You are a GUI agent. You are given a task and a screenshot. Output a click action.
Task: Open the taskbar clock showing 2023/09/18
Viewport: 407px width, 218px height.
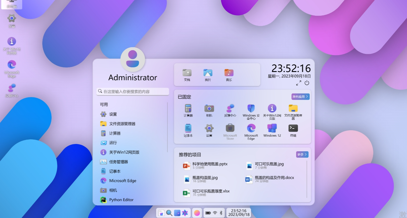click(239, 213)
